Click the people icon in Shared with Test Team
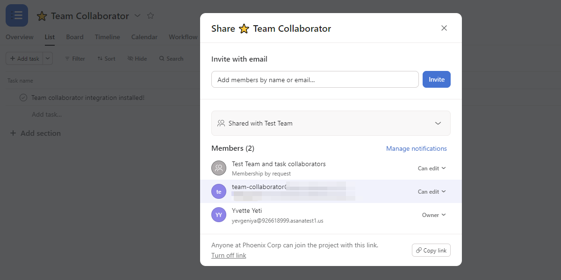Screen dimensions: 561x280 tap(222, 123)
